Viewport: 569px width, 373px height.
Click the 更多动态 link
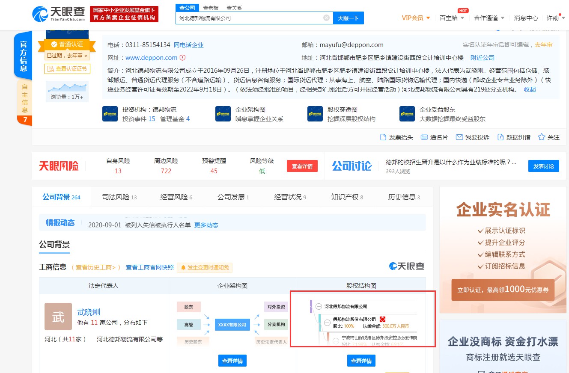(x=206, y=225)
